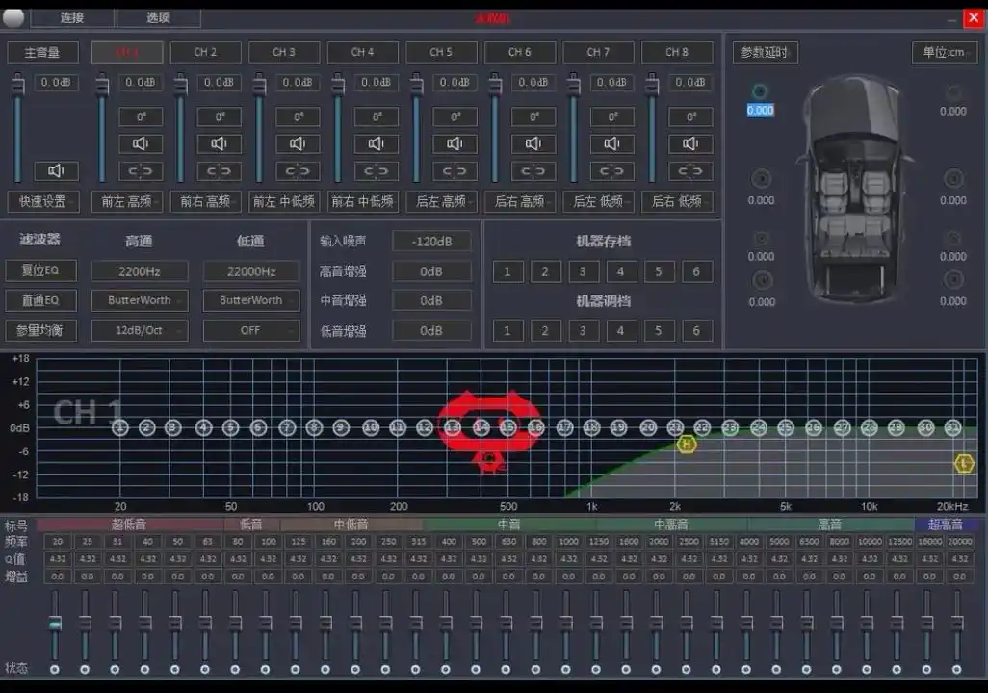Screen dimensions: 988x693
Task: Click the channel link icon under CH 8
Action: click(x=689, y=170)
